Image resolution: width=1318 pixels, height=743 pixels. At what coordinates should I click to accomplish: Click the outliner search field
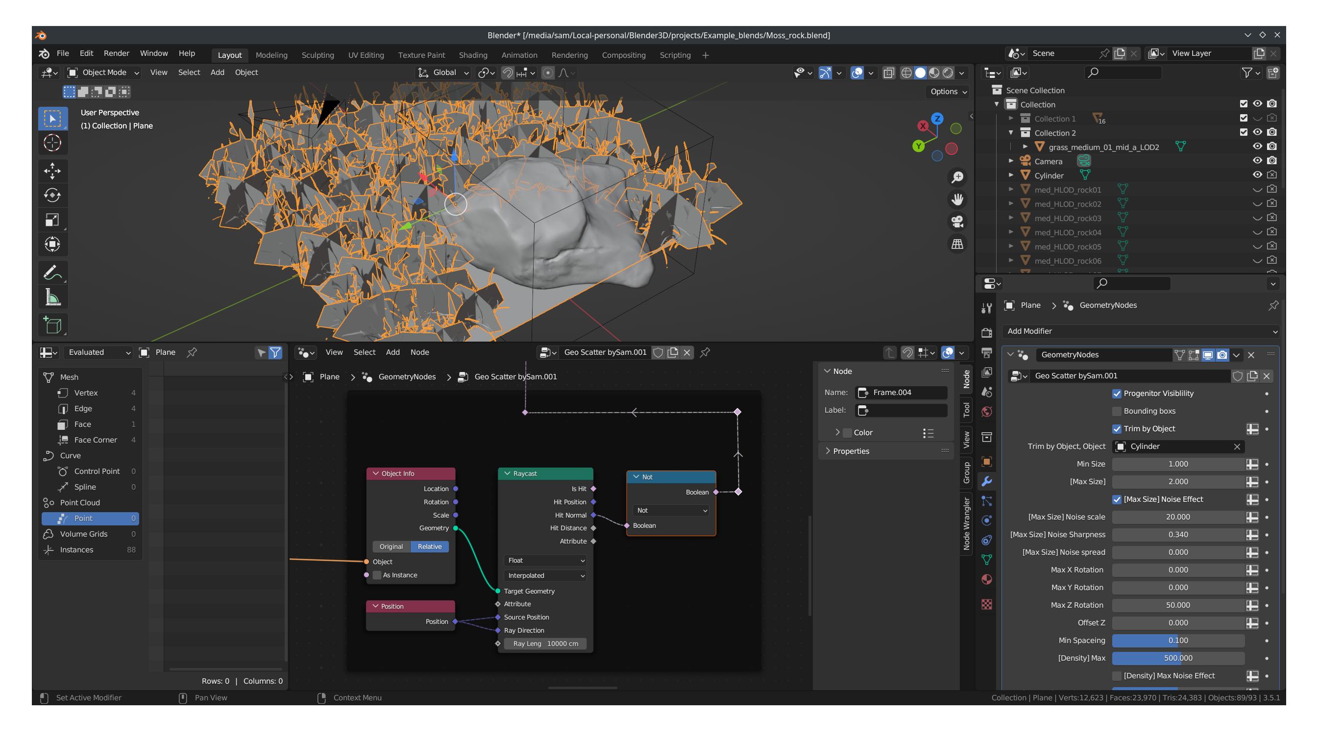1123,73
